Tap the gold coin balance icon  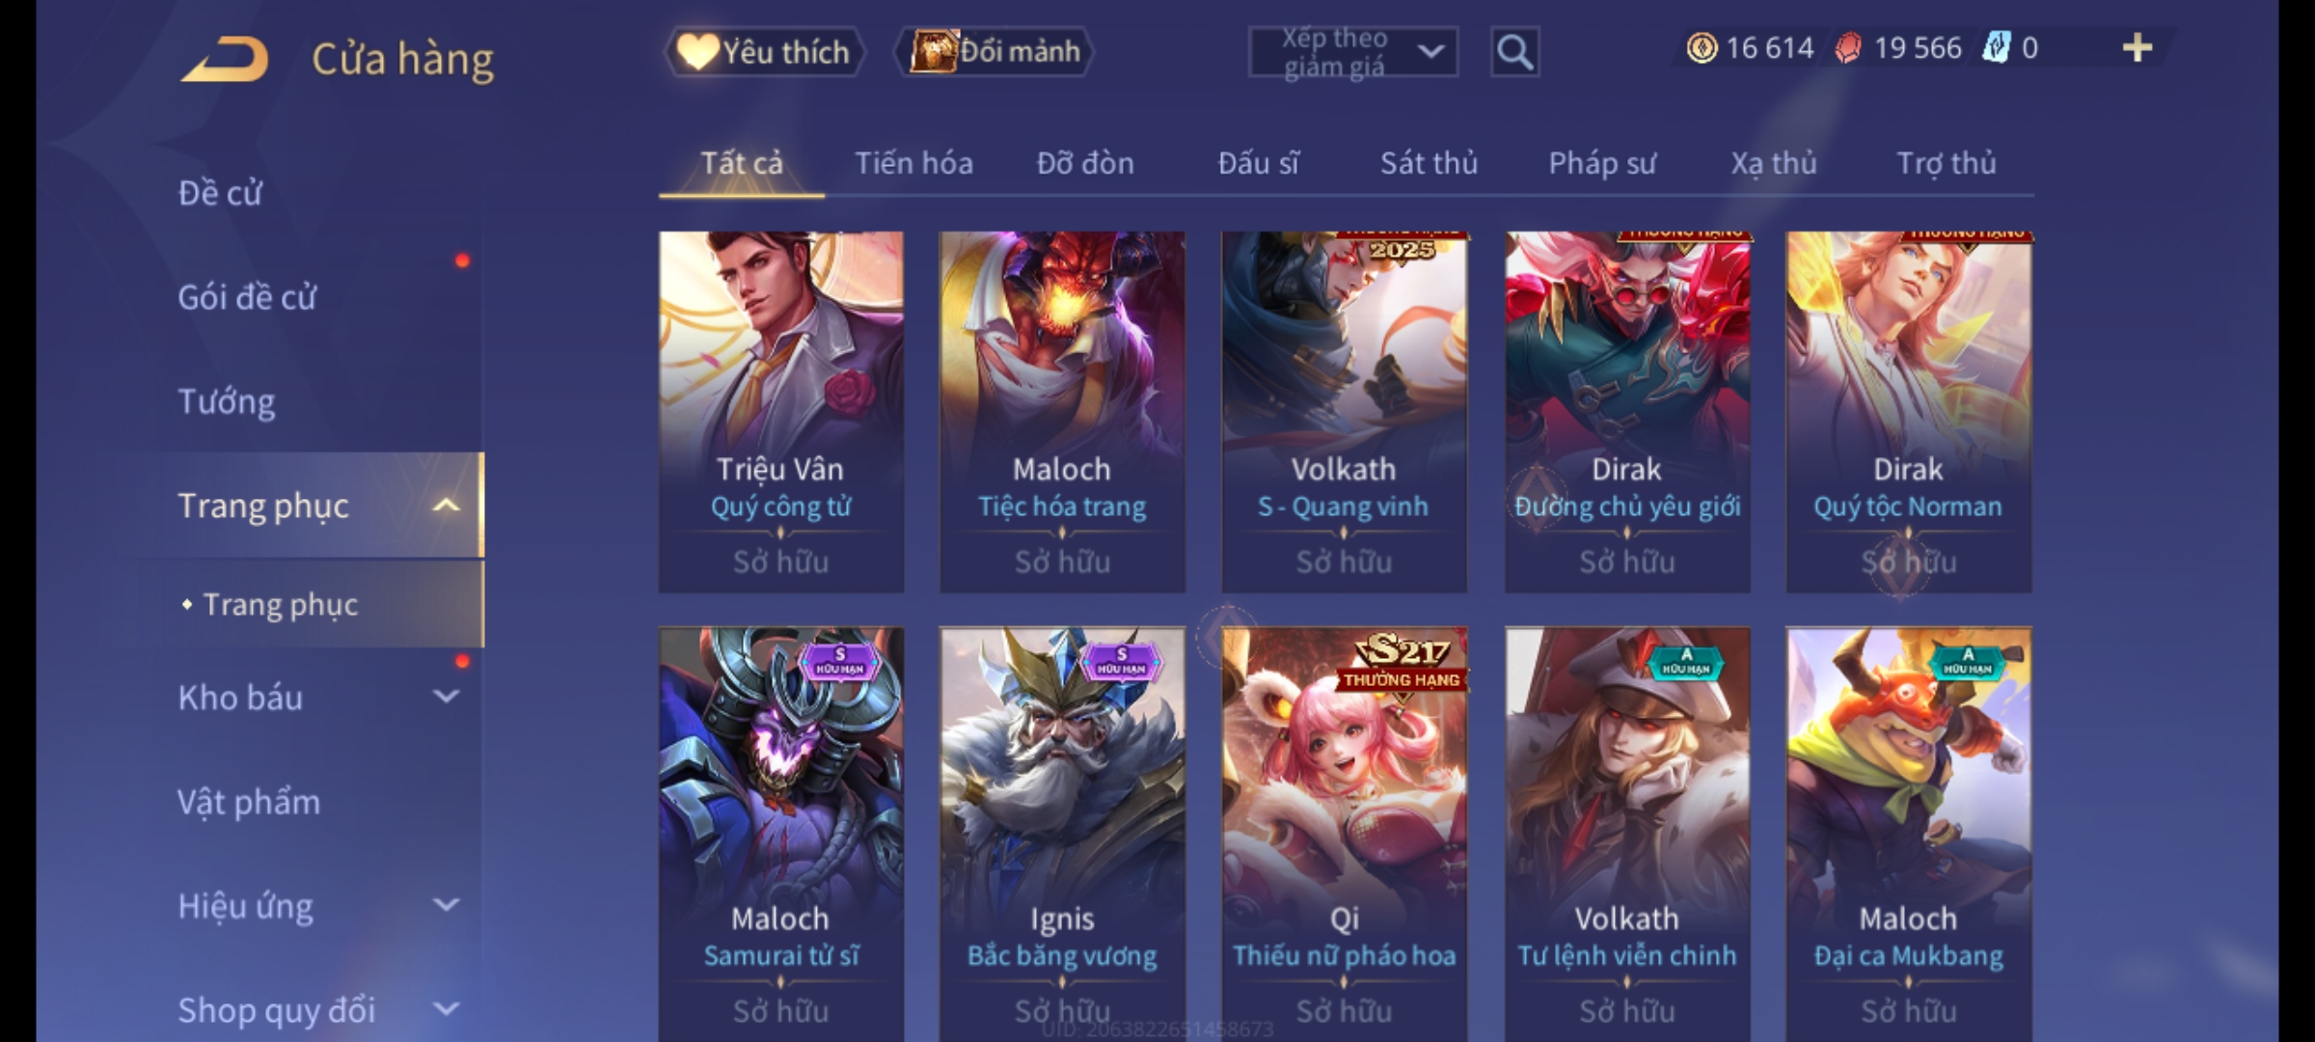(x=1702, y=47)
